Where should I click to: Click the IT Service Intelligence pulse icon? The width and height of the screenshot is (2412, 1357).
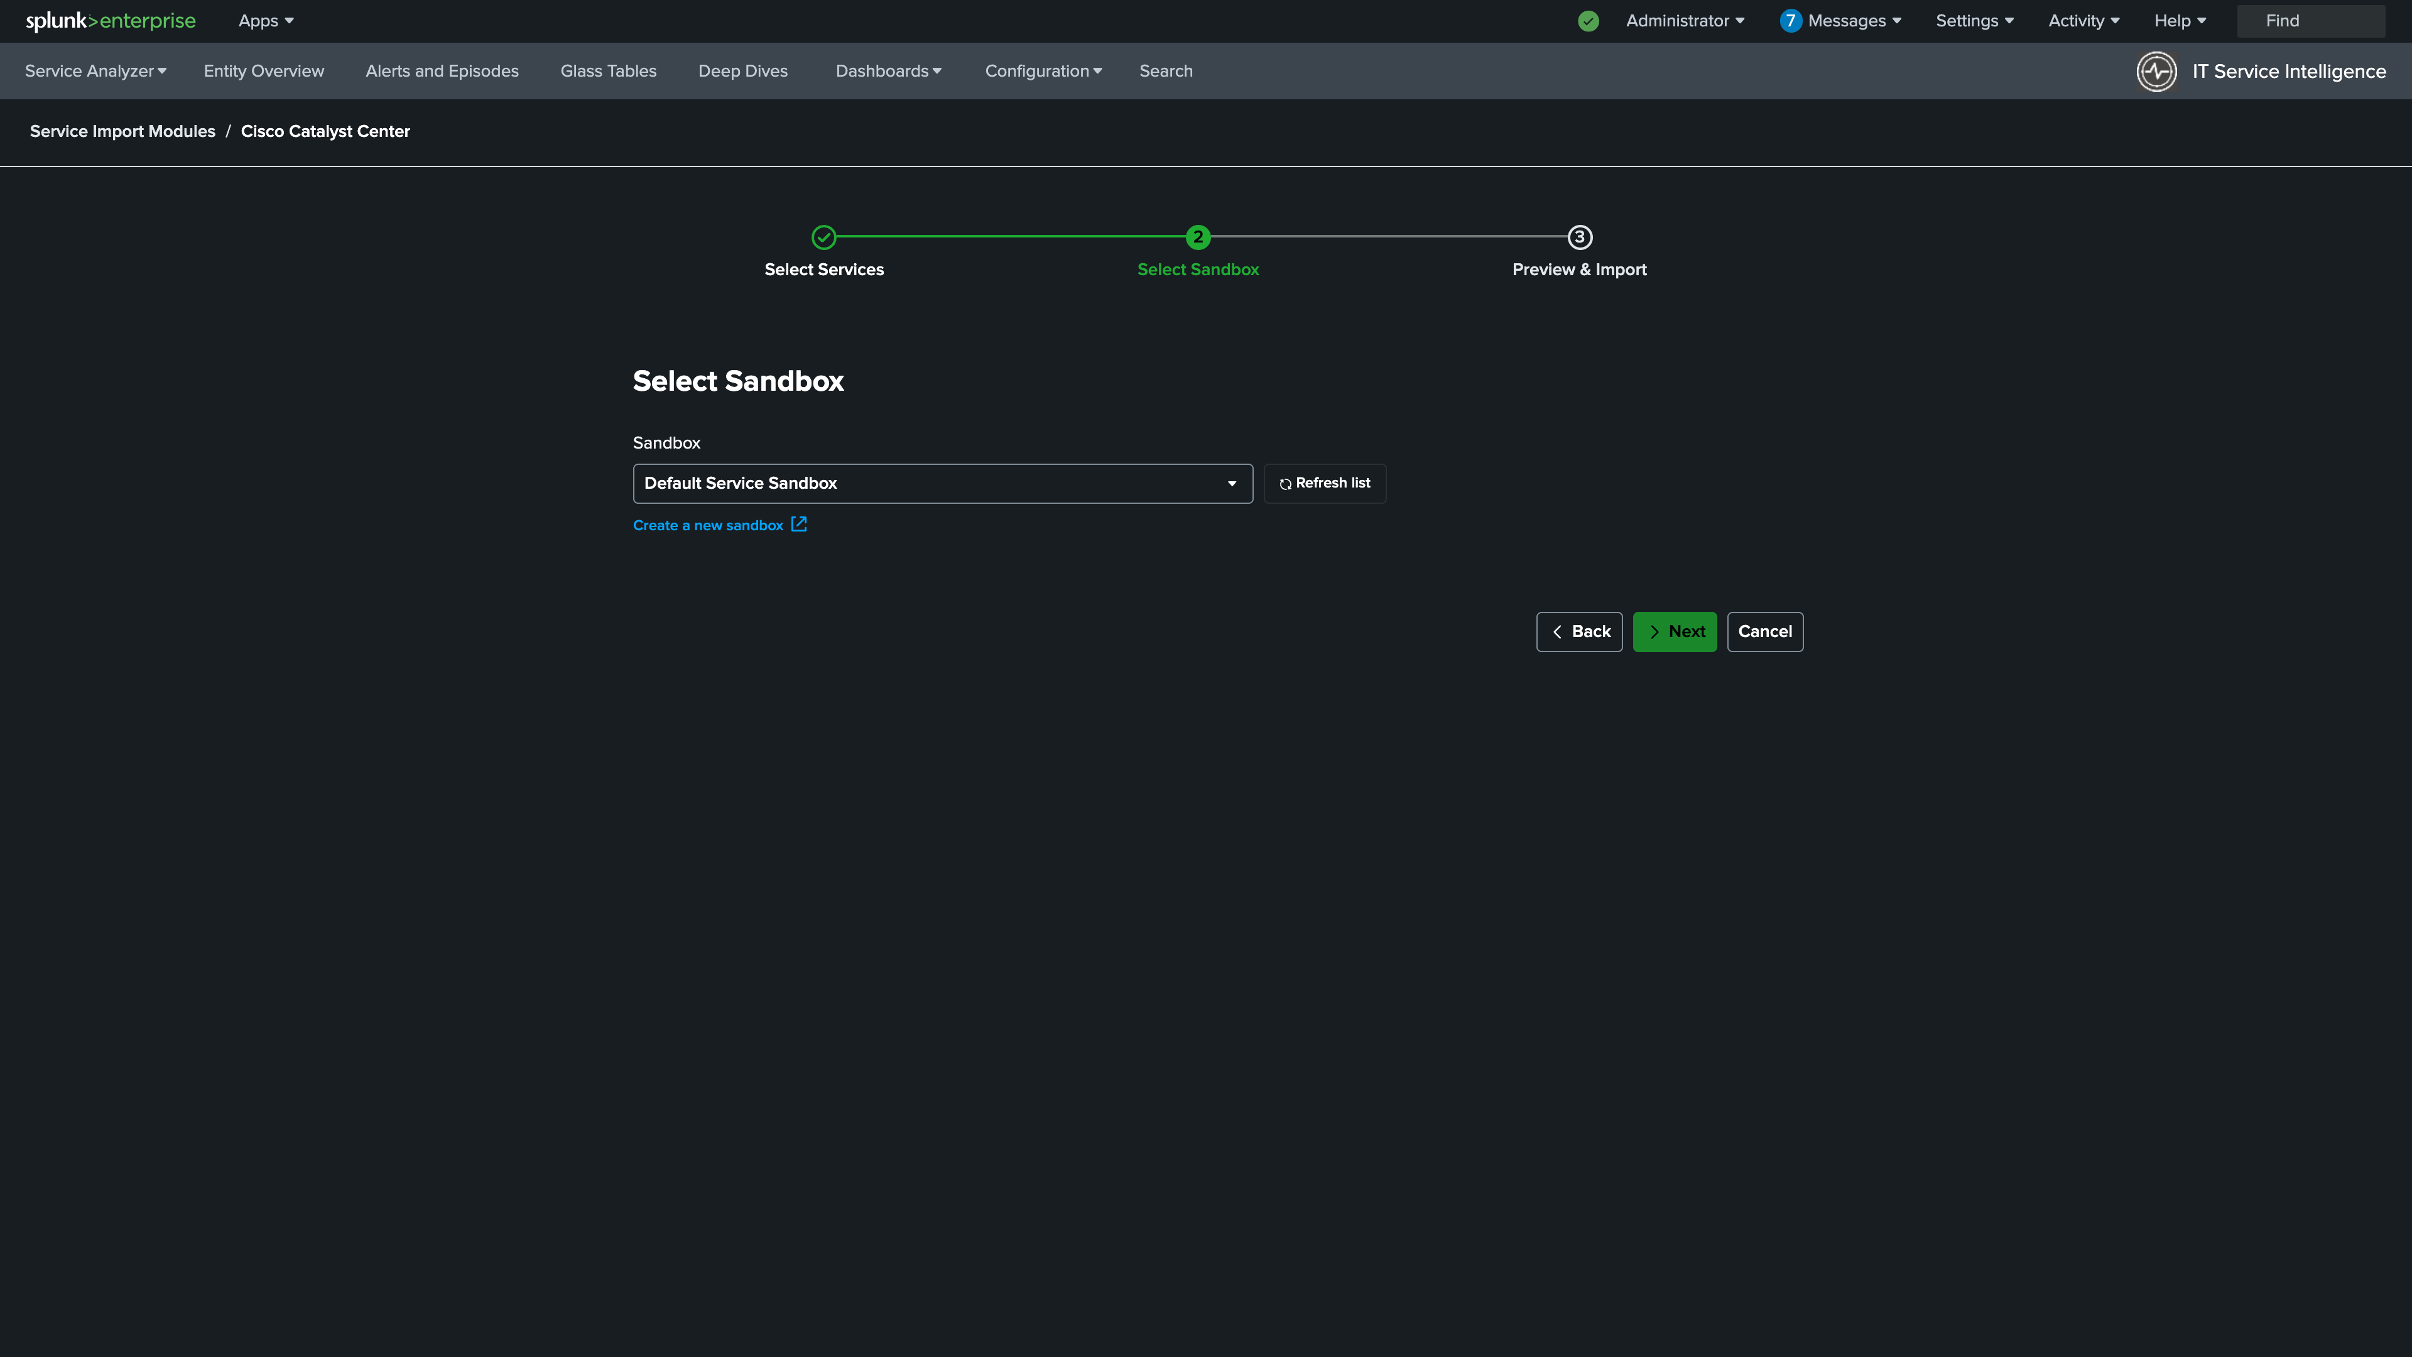pyautogui.click(x=2156, y=71)
